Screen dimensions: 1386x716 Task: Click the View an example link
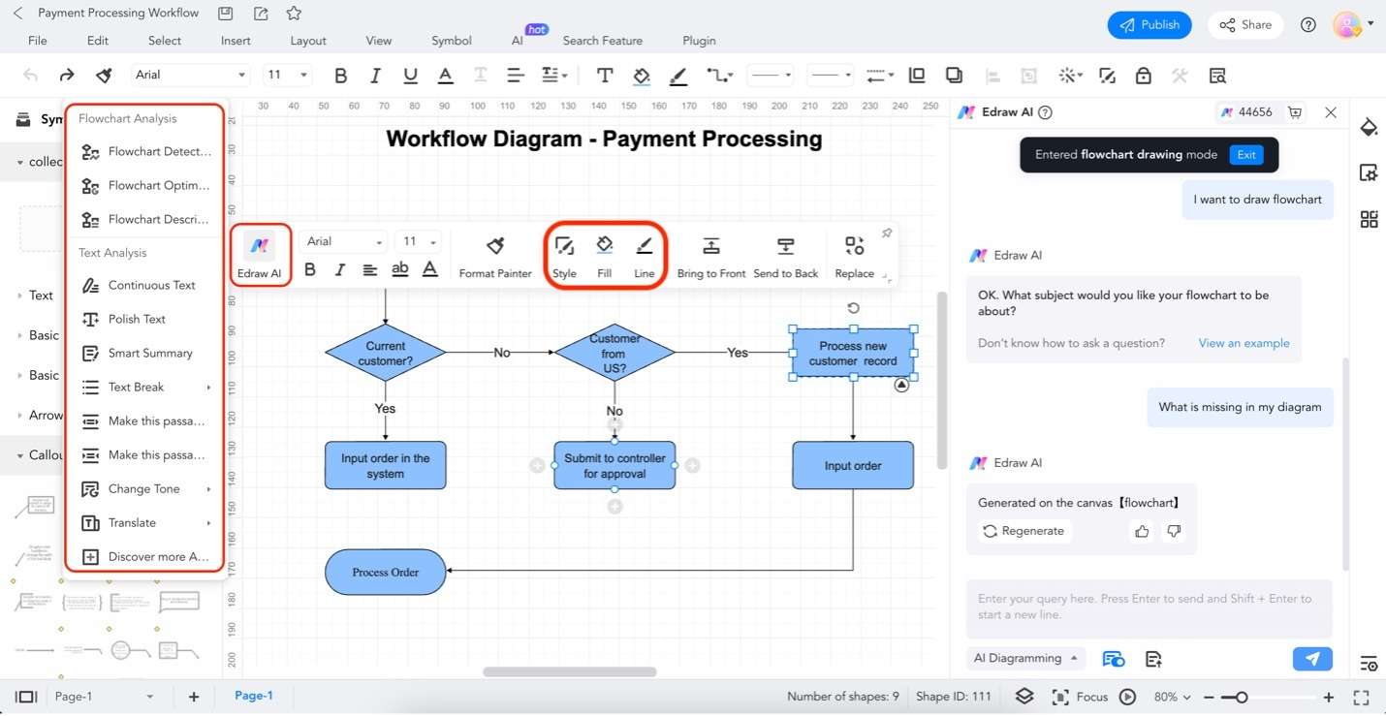pos(1244,343)
